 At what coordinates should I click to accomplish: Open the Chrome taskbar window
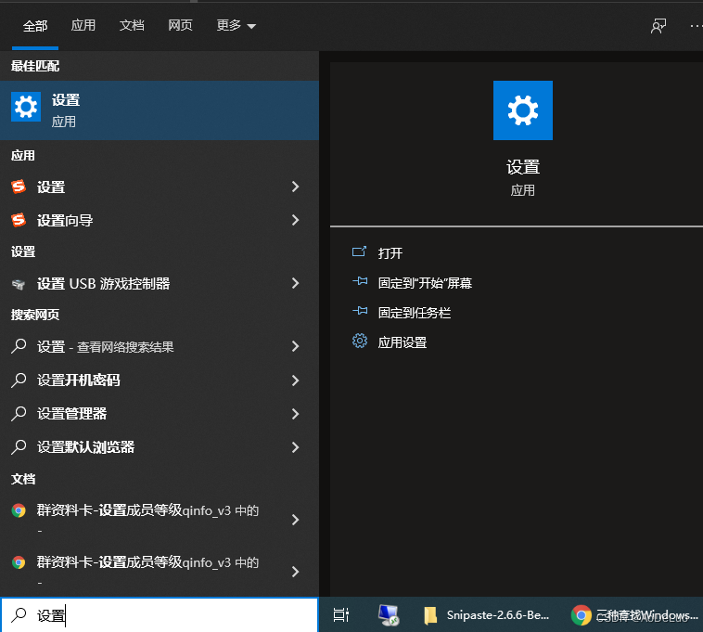(x=634, y=615)
